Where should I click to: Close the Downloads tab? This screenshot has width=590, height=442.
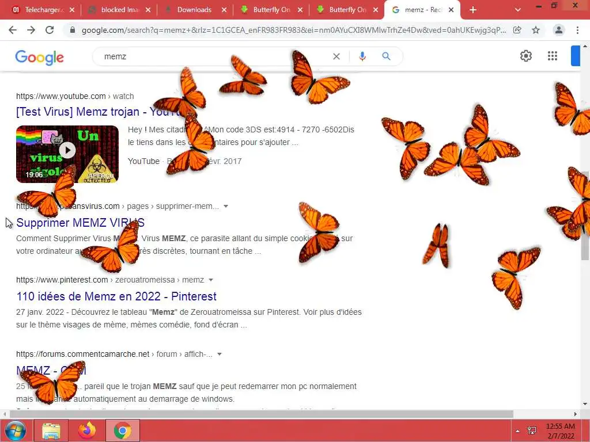(224, 10)
